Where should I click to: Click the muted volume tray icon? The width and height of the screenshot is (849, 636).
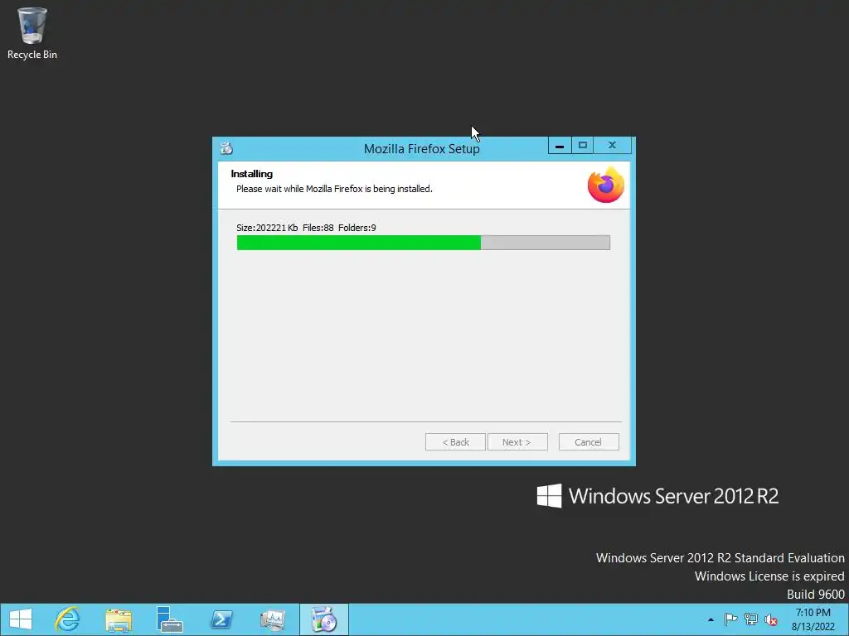click(x=771, y=619)
